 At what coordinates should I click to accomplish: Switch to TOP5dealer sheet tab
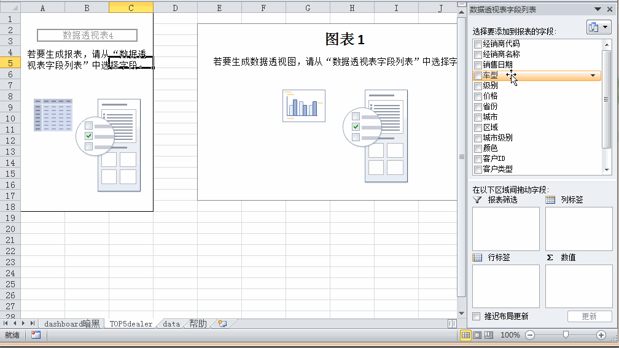(x=131, y=324)
